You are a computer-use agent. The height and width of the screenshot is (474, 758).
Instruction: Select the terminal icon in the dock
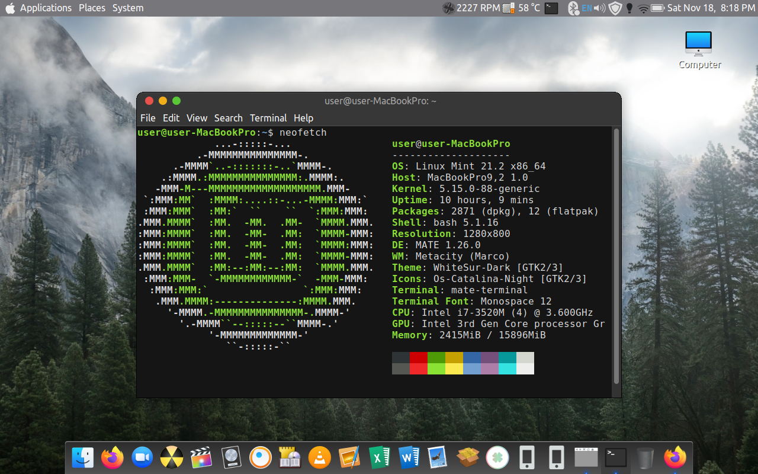(x=616, y=457)
